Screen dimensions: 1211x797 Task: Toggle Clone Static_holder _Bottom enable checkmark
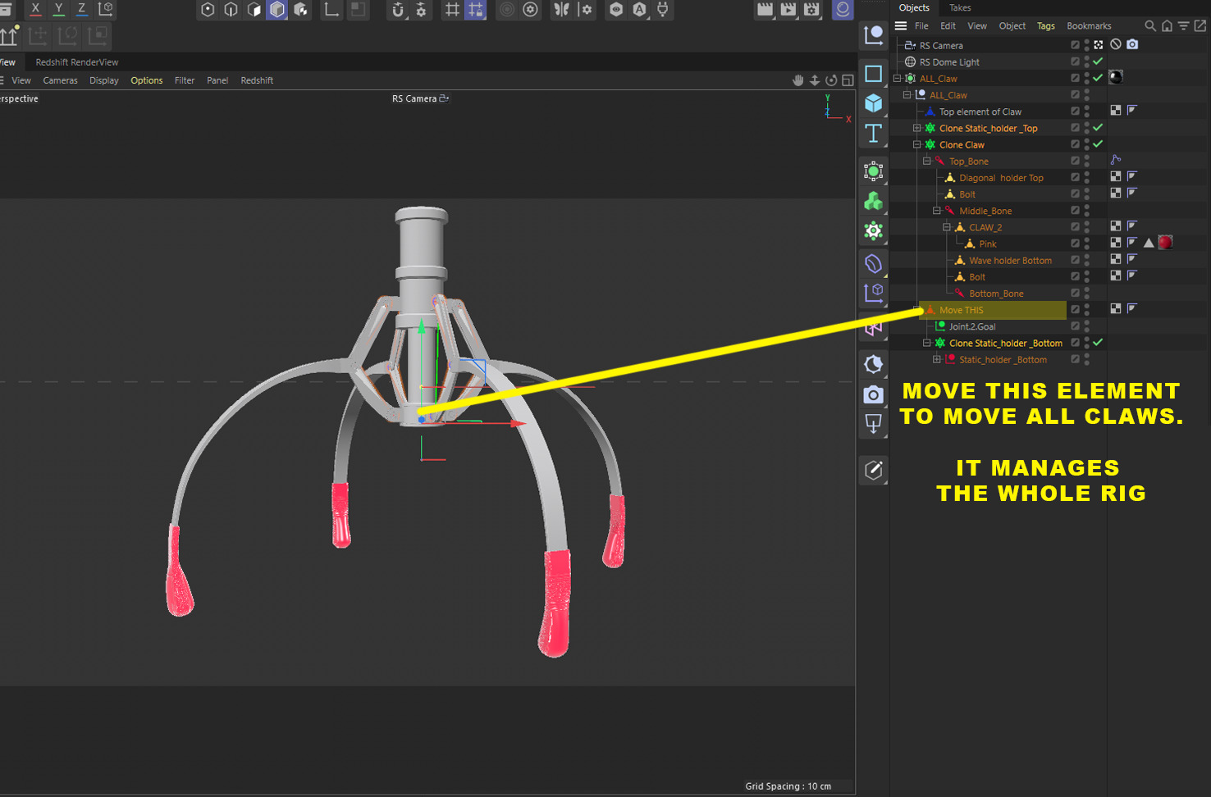click(x=1098, y=343)
